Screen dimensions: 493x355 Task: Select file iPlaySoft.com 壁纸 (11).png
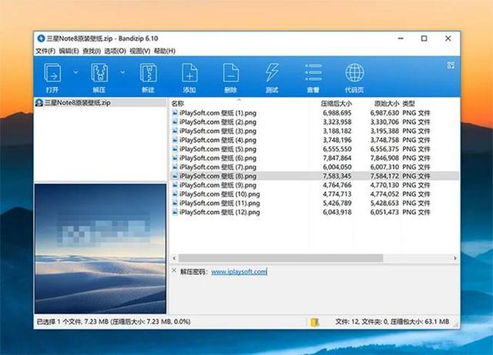(220, 203)
